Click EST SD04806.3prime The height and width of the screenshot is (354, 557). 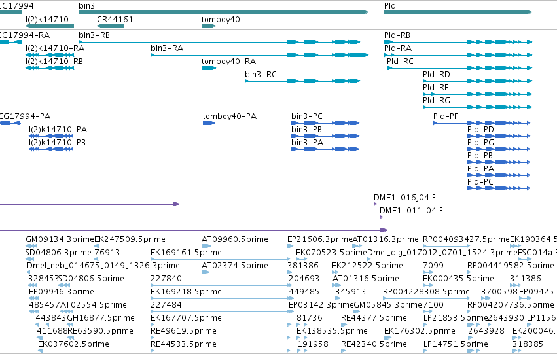[30, 259]
